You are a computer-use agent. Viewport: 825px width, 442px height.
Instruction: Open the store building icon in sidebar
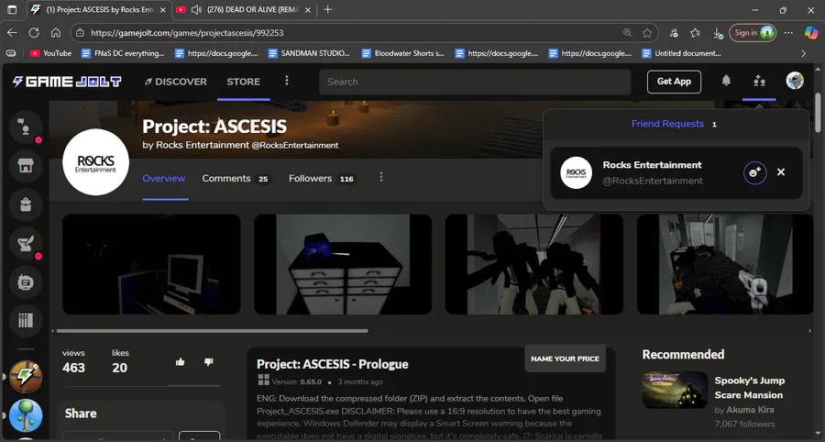pyautogui.click(x=26, y=166)
